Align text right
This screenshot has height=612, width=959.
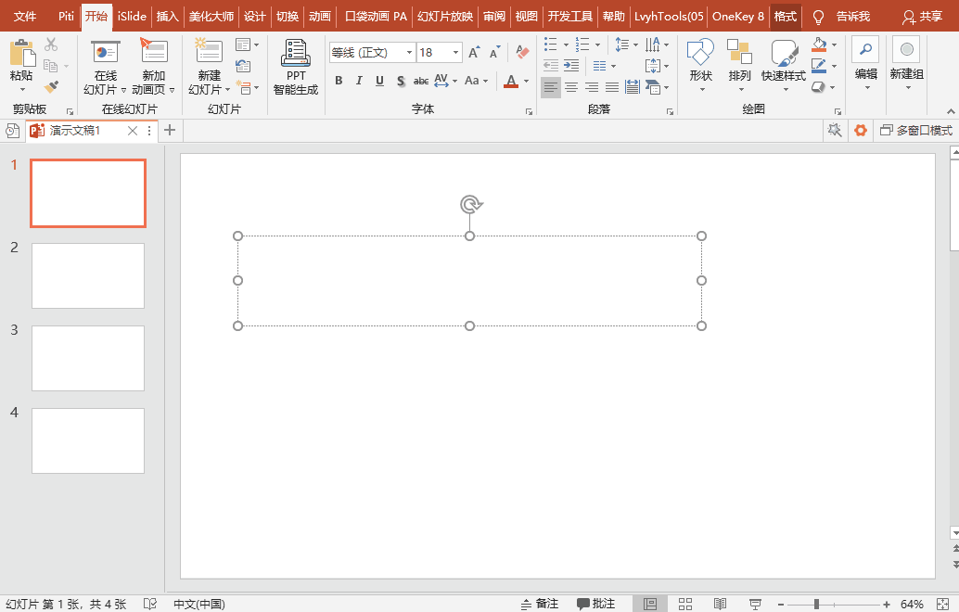pyautogui.click(x=592, y=87)
